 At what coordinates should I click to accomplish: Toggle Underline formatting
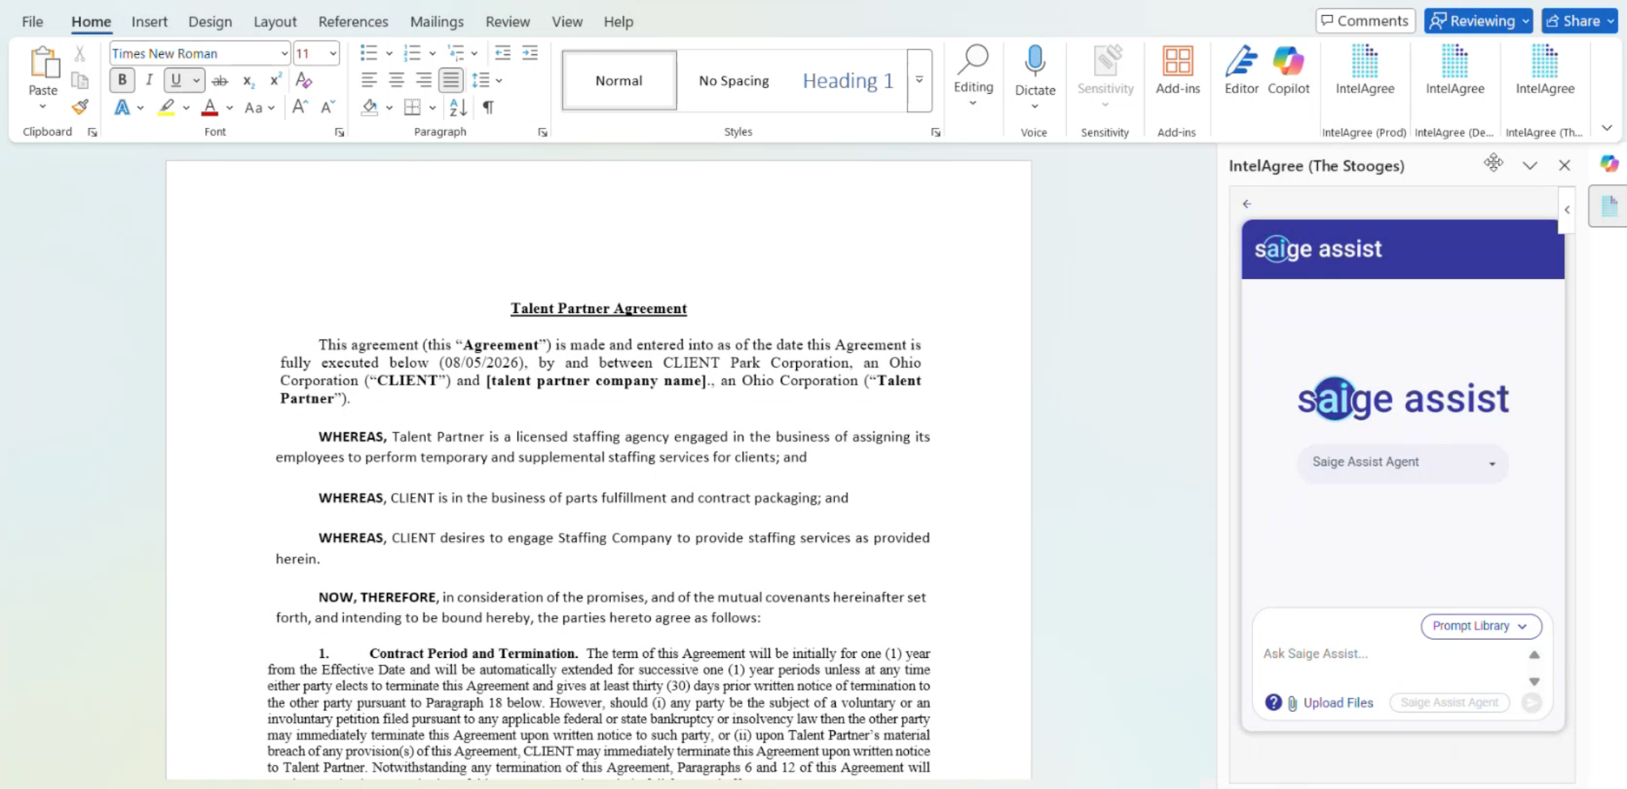click(176, 80)
